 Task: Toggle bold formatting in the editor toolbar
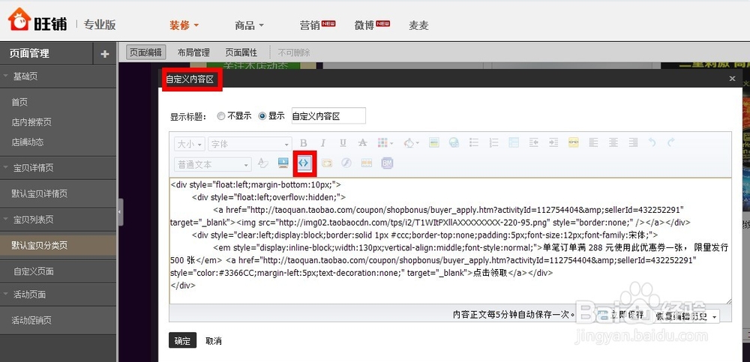point(303,142)
